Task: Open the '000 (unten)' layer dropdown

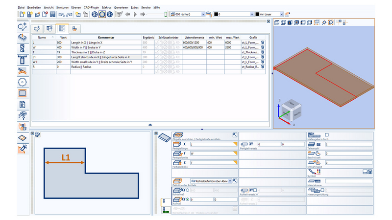Action: (203, 15)
